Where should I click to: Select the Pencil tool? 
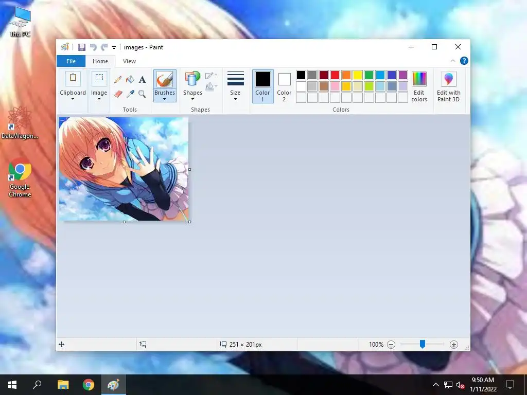click(x=118, y=79)
